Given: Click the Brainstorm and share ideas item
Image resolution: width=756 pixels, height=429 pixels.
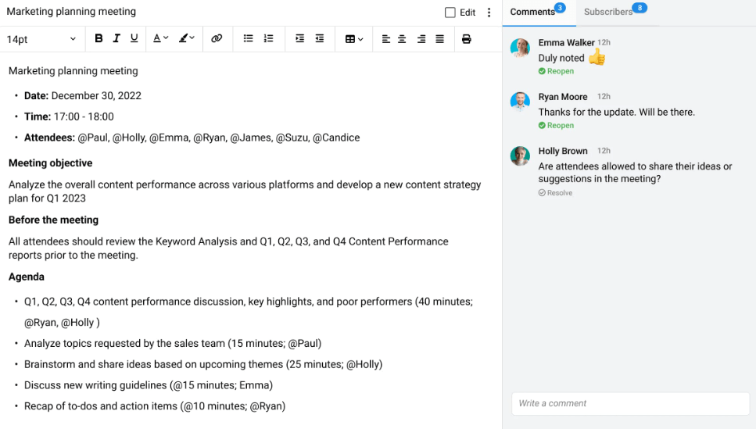Looking at the screenshot, I should [x=203, y=364].
